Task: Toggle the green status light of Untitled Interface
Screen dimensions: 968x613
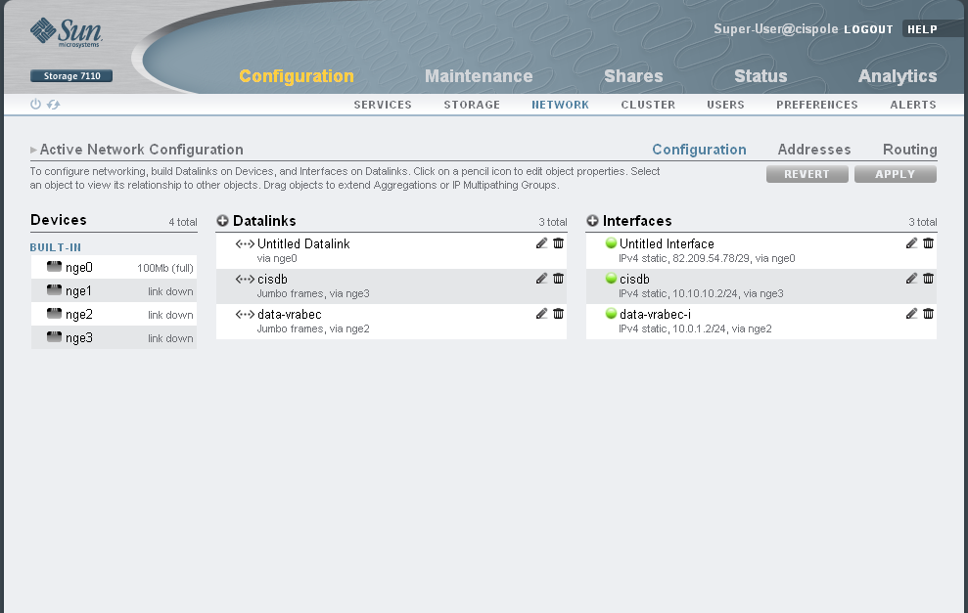Action: click(611, 243)
